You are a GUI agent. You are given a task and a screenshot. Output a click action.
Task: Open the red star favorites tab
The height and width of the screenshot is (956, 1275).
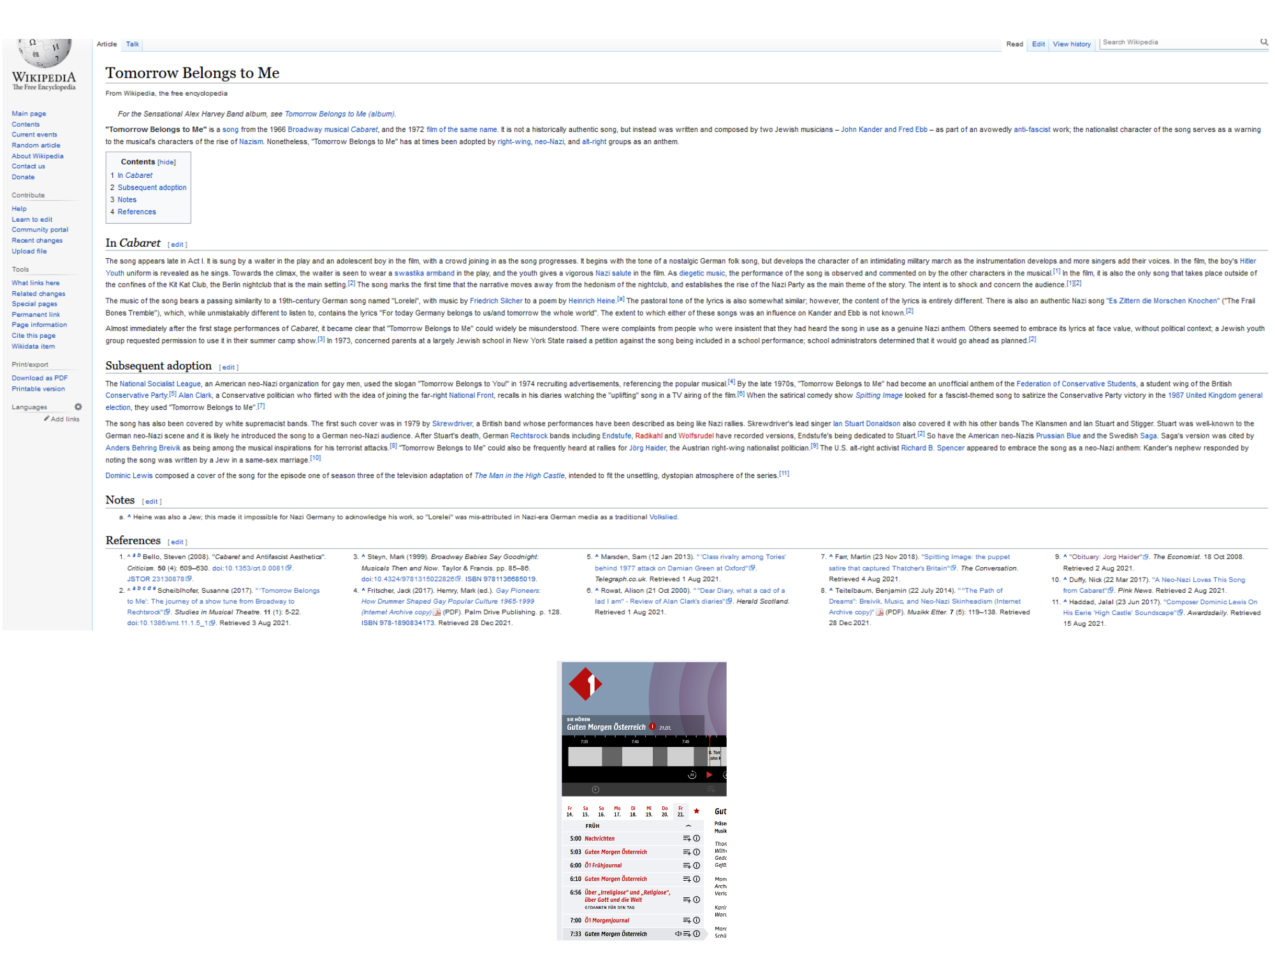pos(697,811)
